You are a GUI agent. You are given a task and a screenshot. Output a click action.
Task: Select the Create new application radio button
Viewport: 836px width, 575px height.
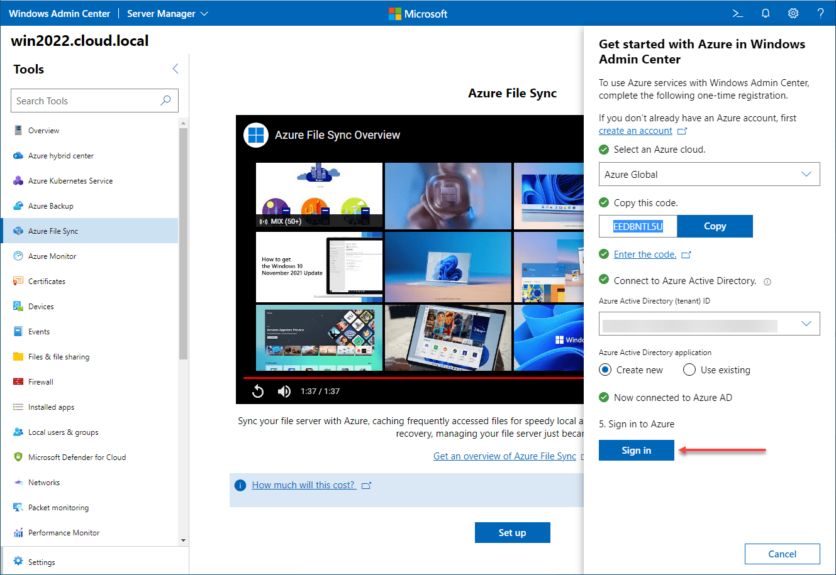tap(605, 370)
